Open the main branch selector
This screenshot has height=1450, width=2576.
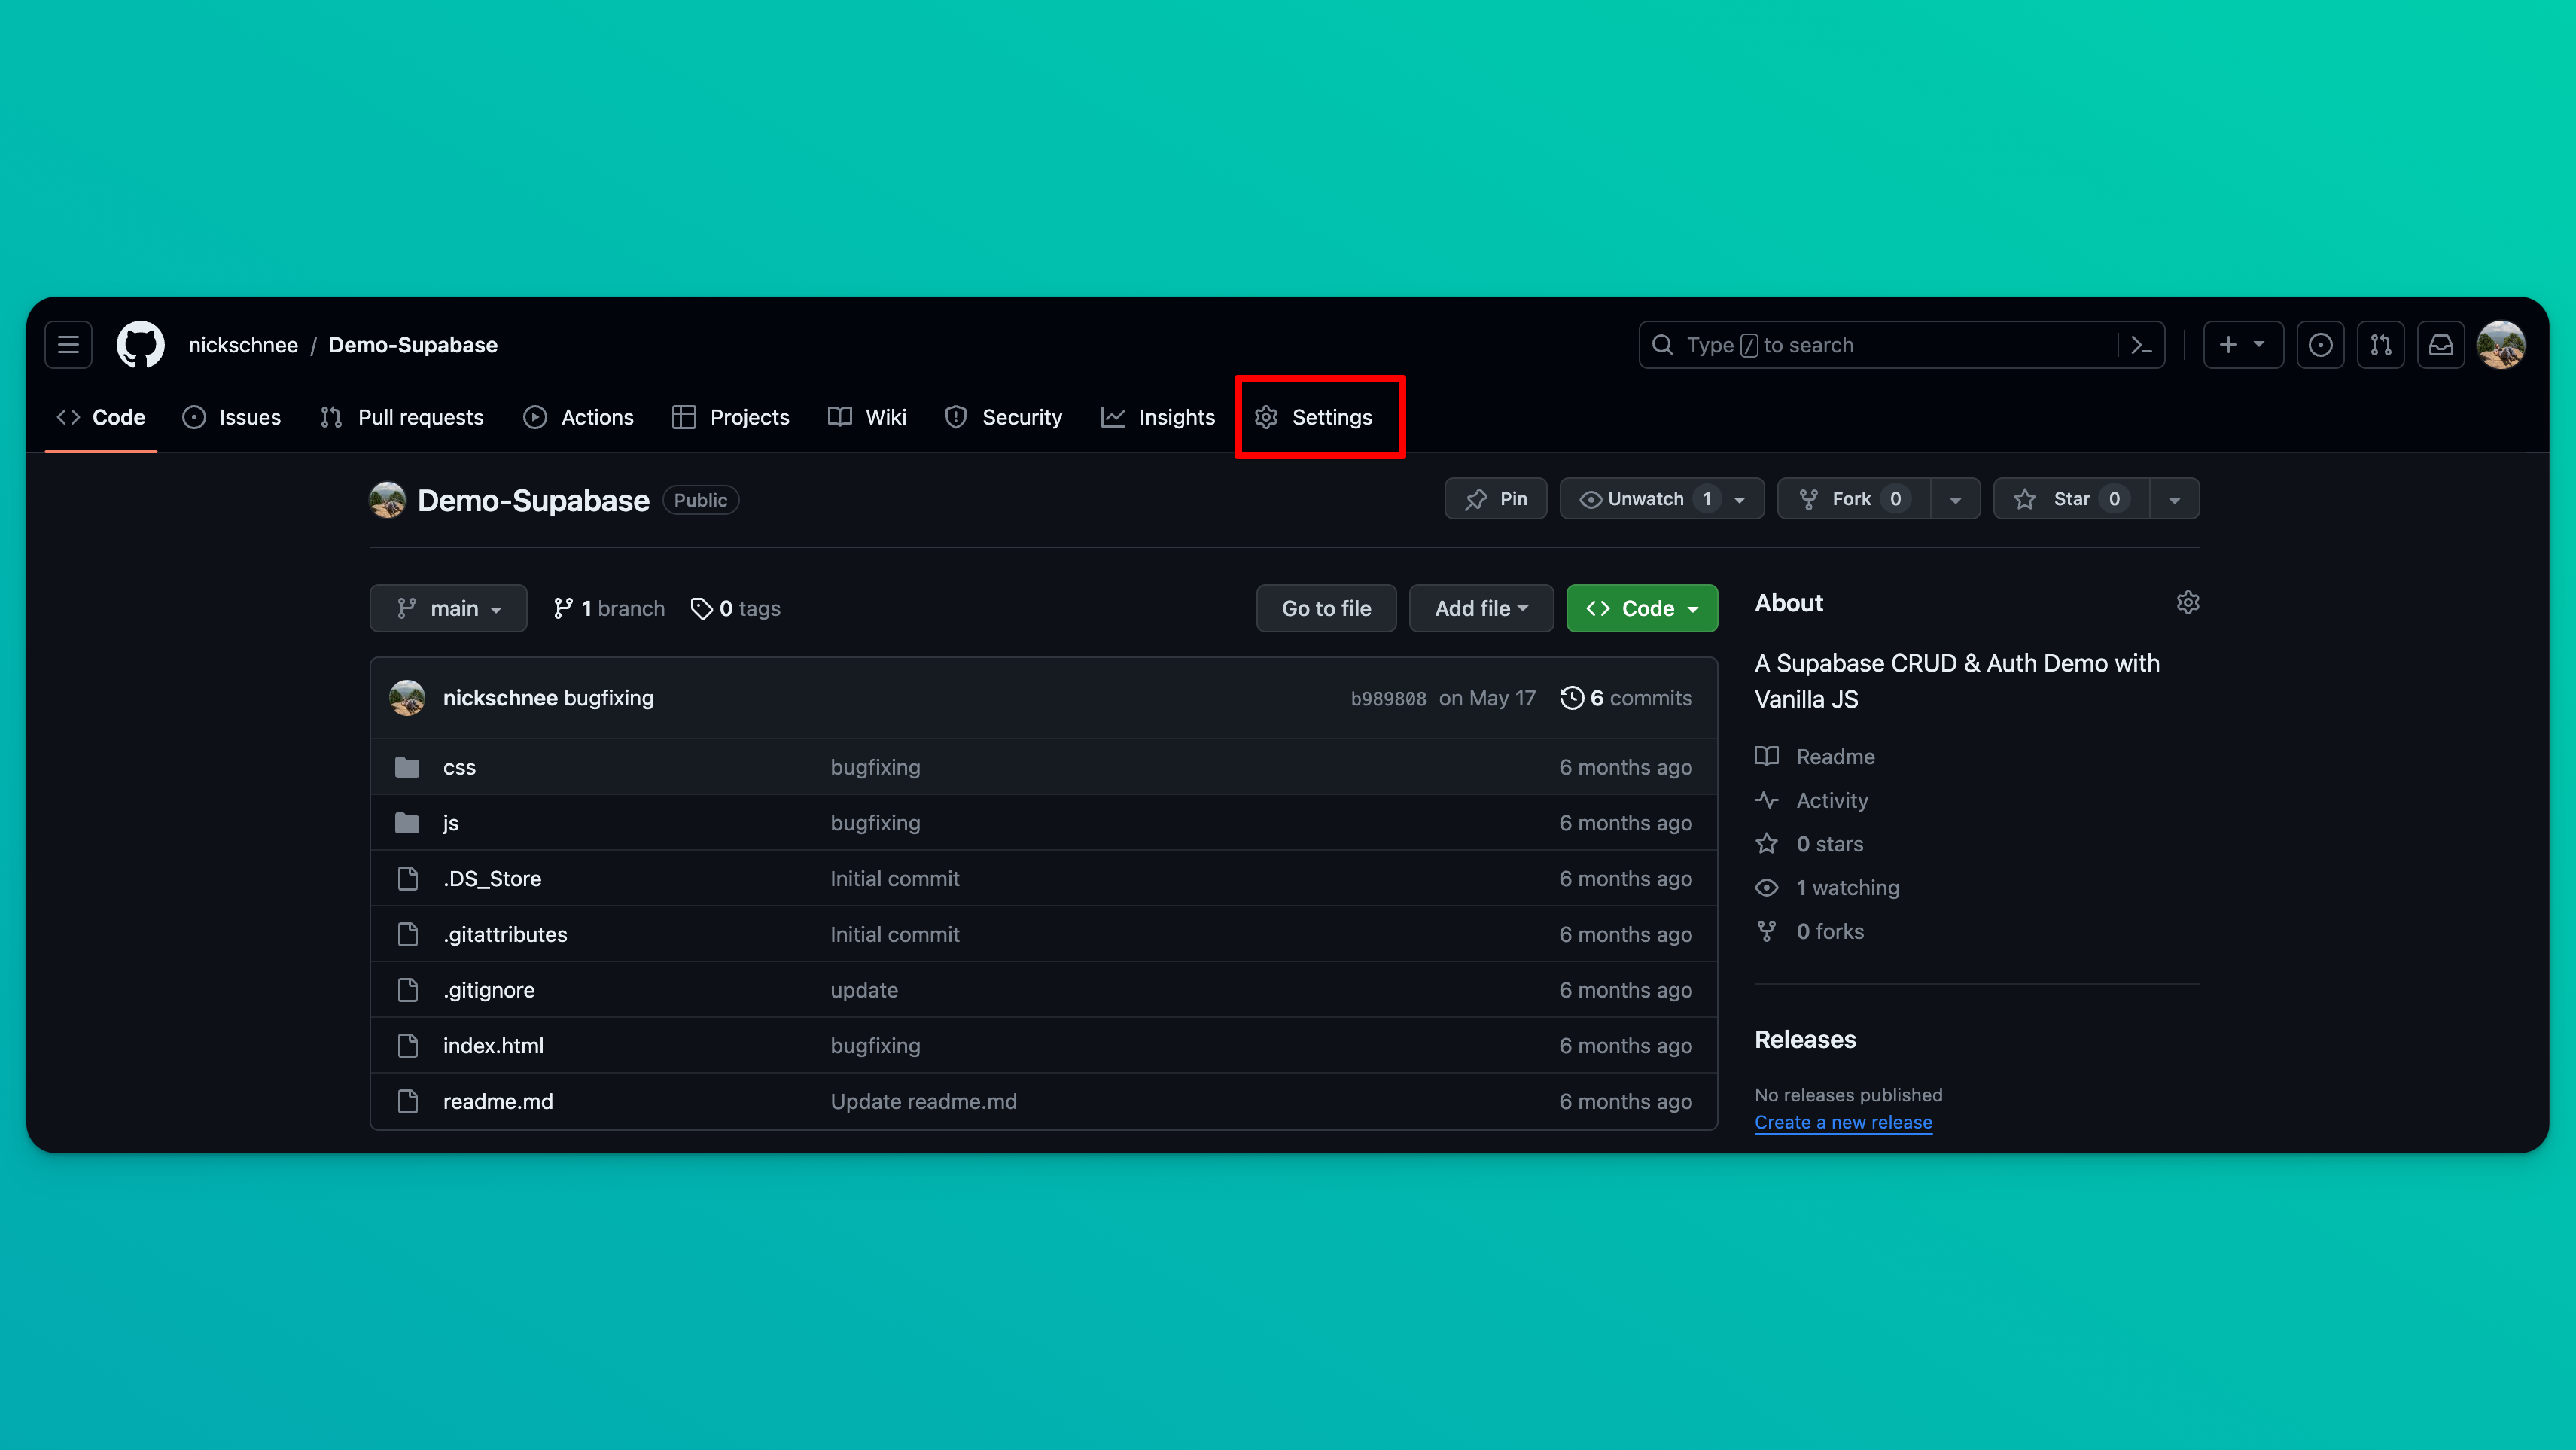click(448, 608)
